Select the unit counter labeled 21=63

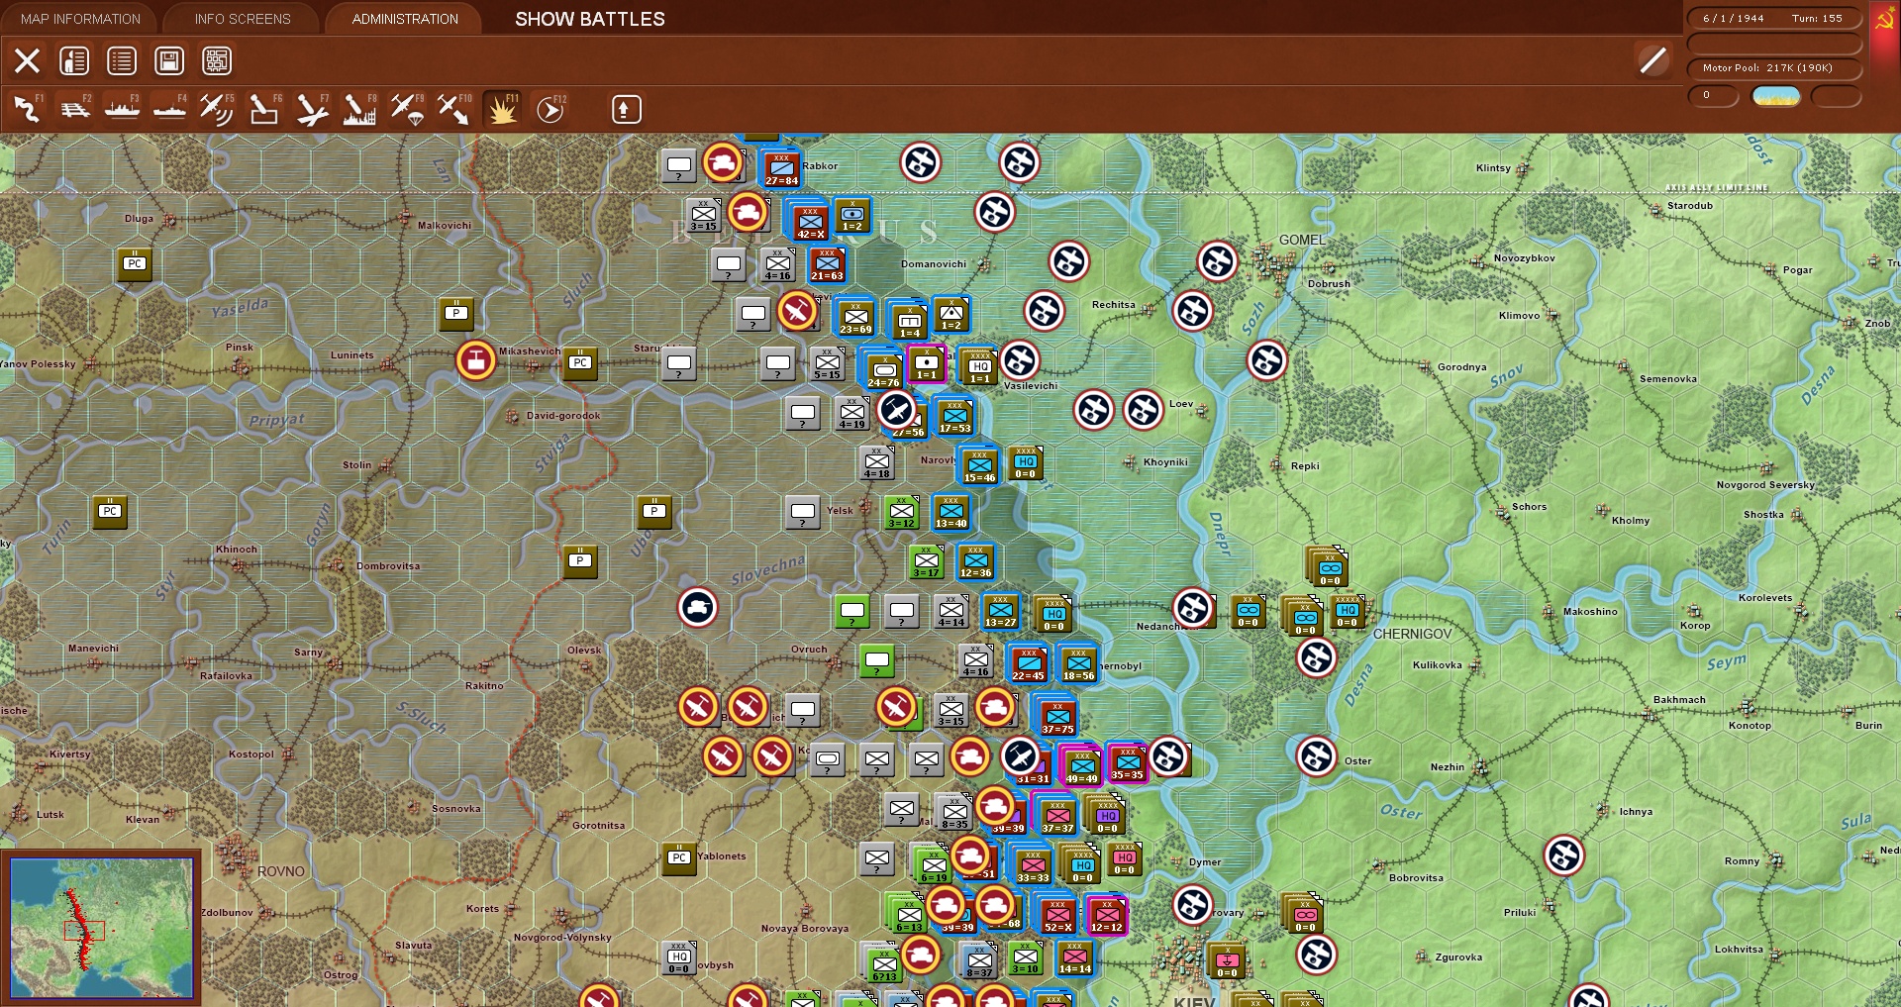[828, 264]
